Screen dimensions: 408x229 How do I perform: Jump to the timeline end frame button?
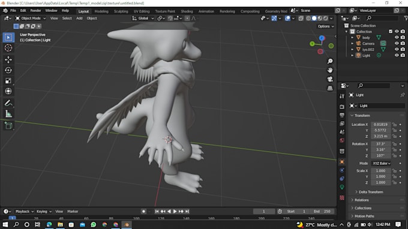[187, 212]
